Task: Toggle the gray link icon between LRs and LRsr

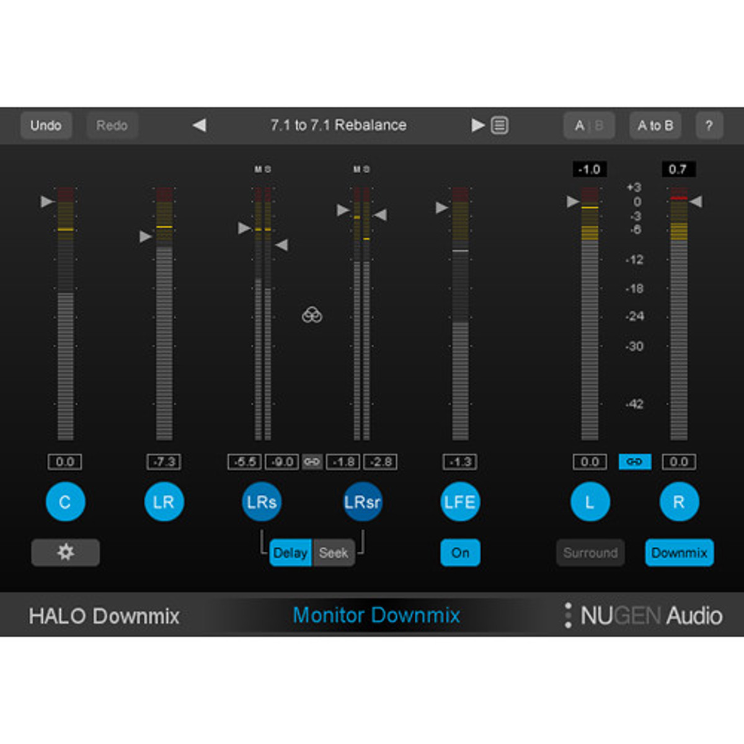Action: [x=312, y=462]
